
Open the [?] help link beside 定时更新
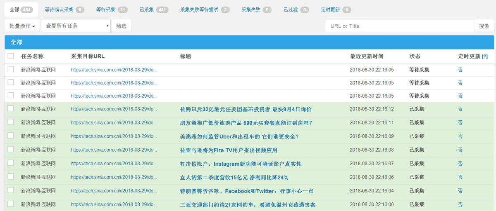coord(485,56)
